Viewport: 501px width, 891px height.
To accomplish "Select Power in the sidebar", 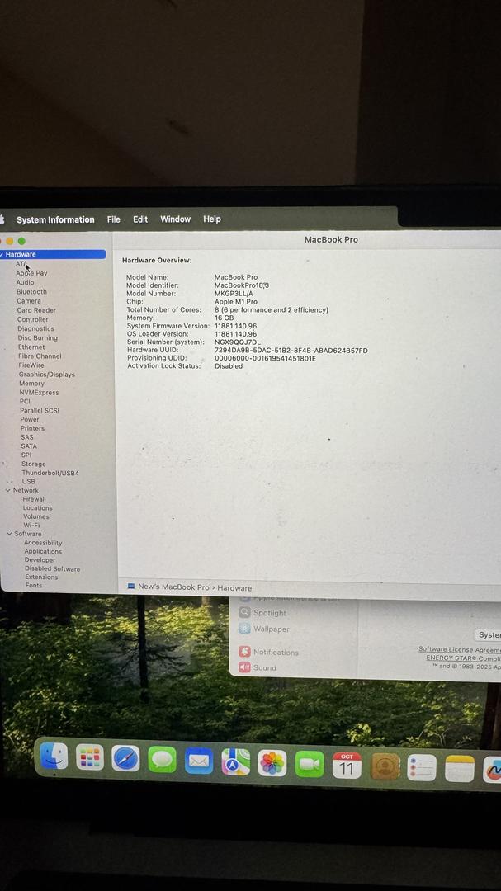I will [30, 419].
